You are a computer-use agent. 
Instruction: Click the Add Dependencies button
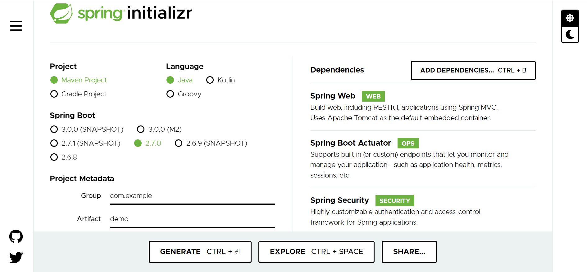click(473, 70)
